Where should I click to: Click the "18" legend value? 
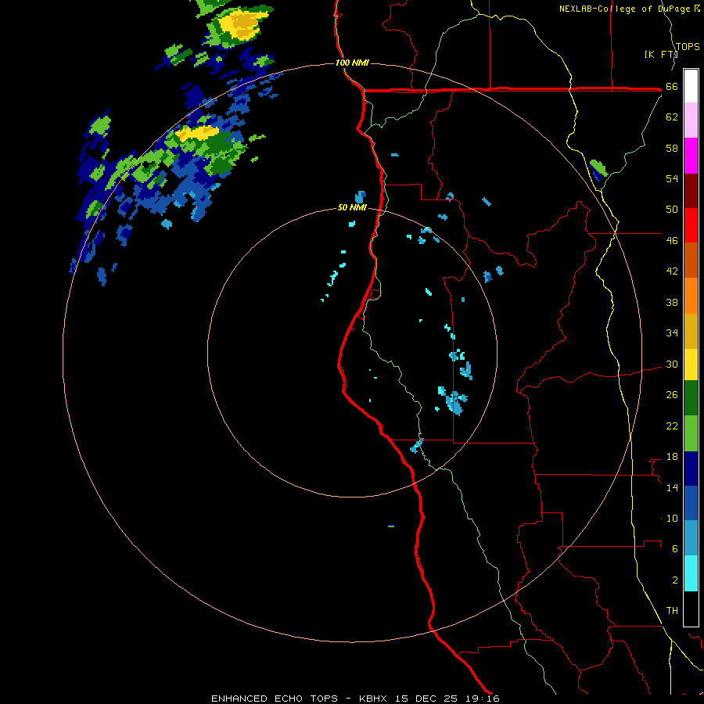(x=672, y=457)
